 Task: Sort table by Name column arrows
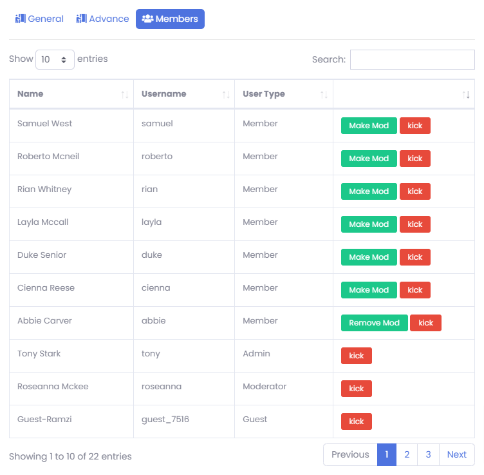coord(125,94)
